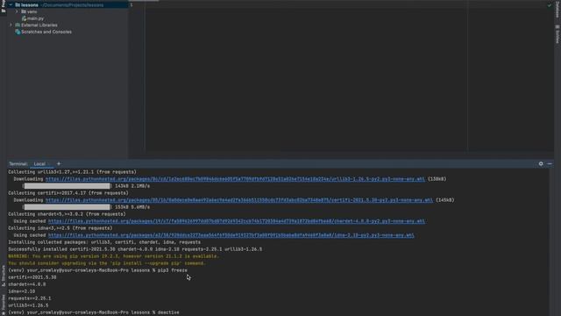This screenshot has height=316, width=561.
Task: Open the Favorites tool window tab
Action: [x=4, y=305]
